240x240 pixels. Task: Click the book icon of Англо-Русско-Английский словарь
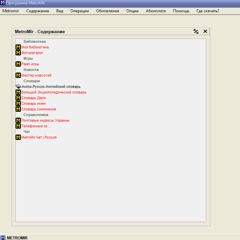pos(18,86)
